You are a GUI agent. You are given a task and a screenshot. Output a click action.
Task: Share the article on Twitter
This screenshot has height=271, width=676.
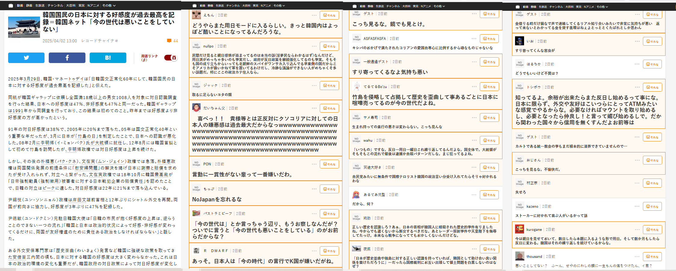(x=26, y=58)
